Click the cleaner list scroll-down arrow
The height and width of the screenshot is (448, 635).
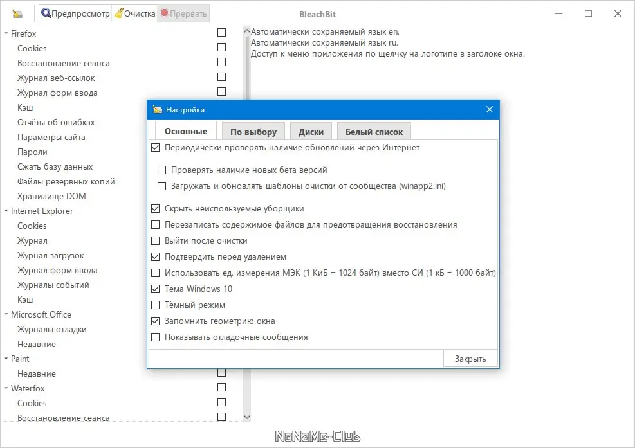247,417
